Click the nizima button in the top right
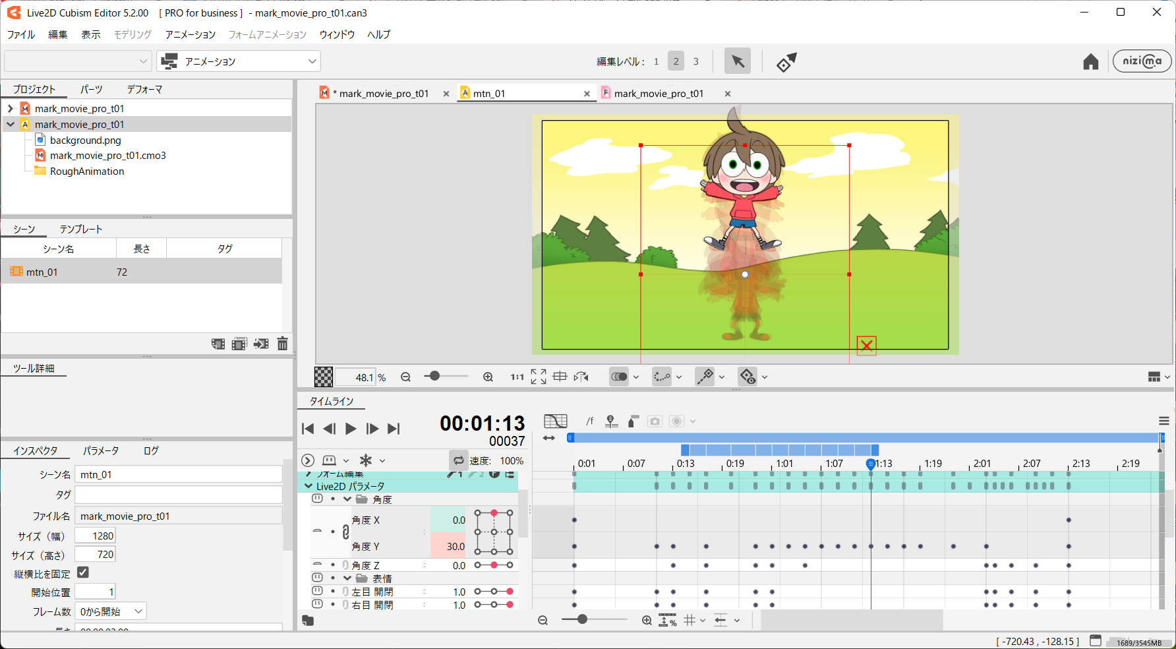This screenshot has height=649, width=1176. 1142,61
